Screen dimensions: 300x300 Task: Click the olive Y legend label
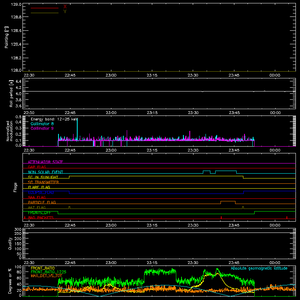tap(65, 12)
